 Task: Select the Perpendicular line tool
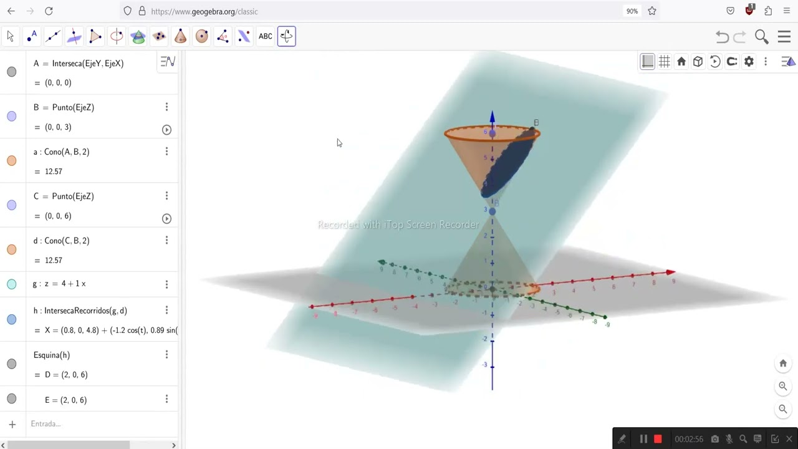(x=74, y=36)
